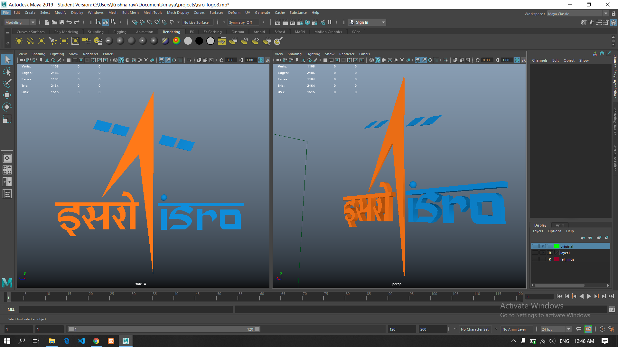This screenshot has width=618, height=347.
Task: Undo the last action via toolbar arrow
Action: pos(69,22)
